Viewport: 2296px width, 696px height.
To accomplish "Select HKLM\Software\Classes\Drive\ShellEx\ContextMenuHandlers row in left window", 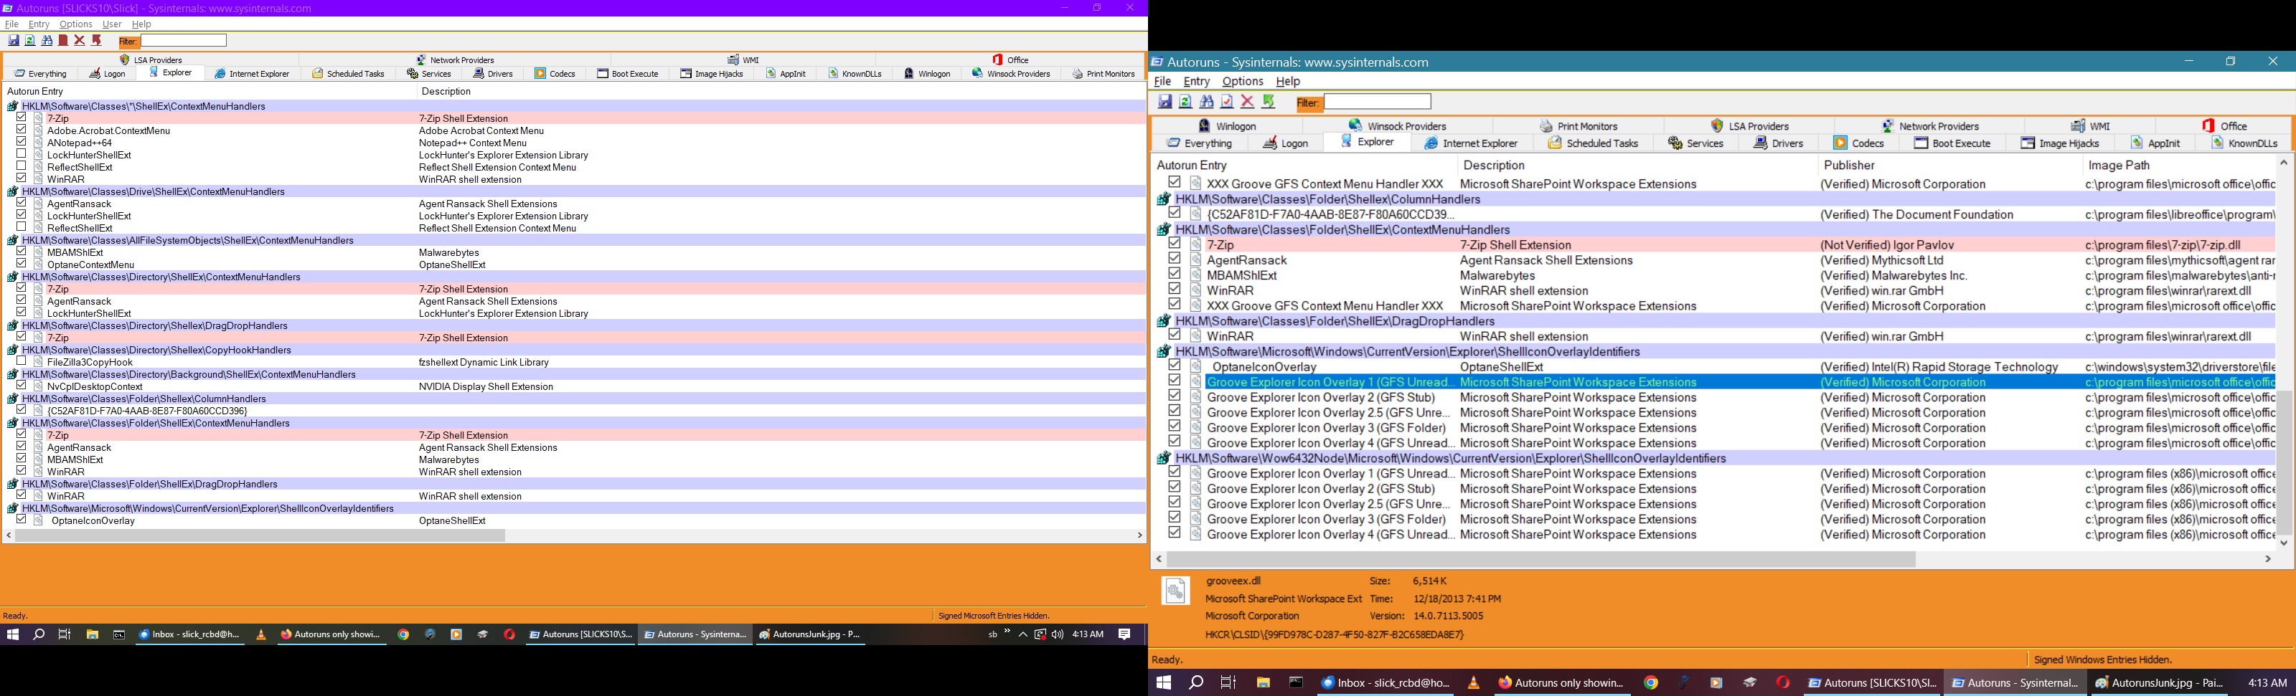I will coord(575,191).
